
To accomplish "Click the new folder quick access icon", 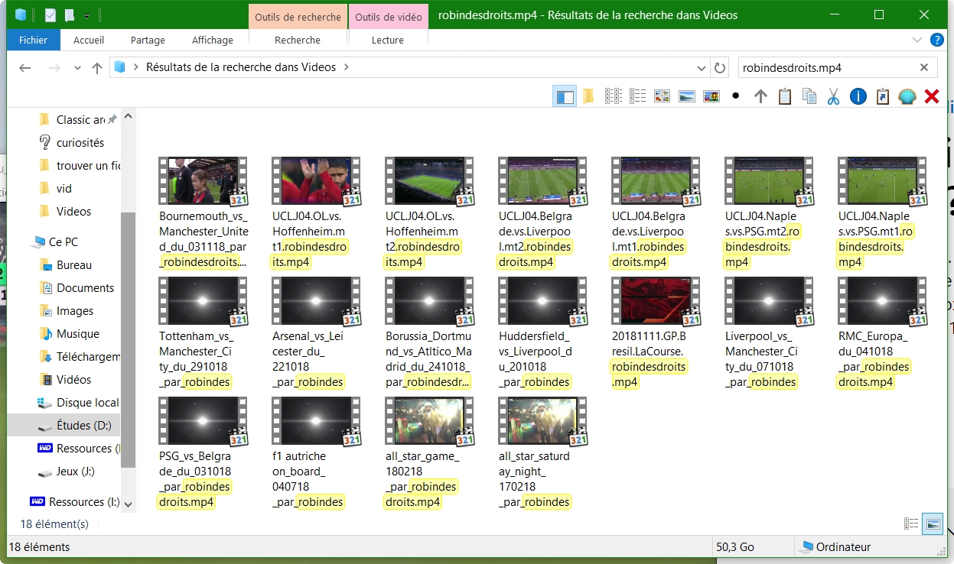I will (x=70, y=15).
